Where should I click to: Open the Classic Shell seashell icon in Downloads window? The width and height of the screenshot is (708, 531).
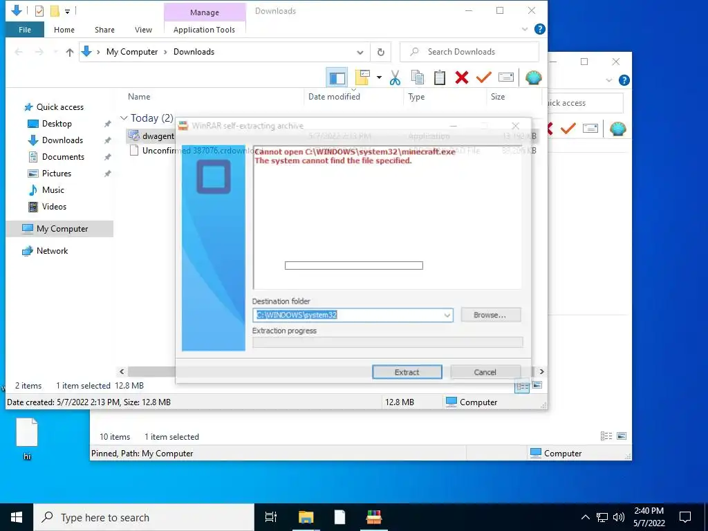pyautogui.click(x=533, y=77)
